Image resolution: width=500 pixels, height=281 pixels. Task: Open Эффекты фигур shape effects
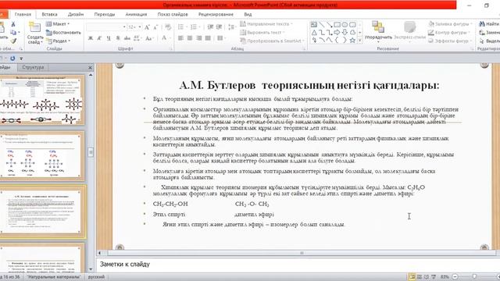[x=450, y=41]
